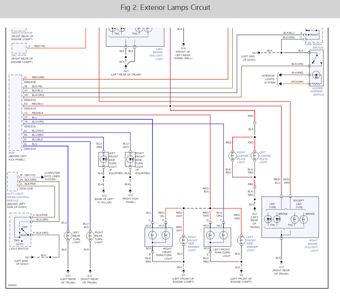
Task: Click the diagram number 326422
Action: pos(12,285)
